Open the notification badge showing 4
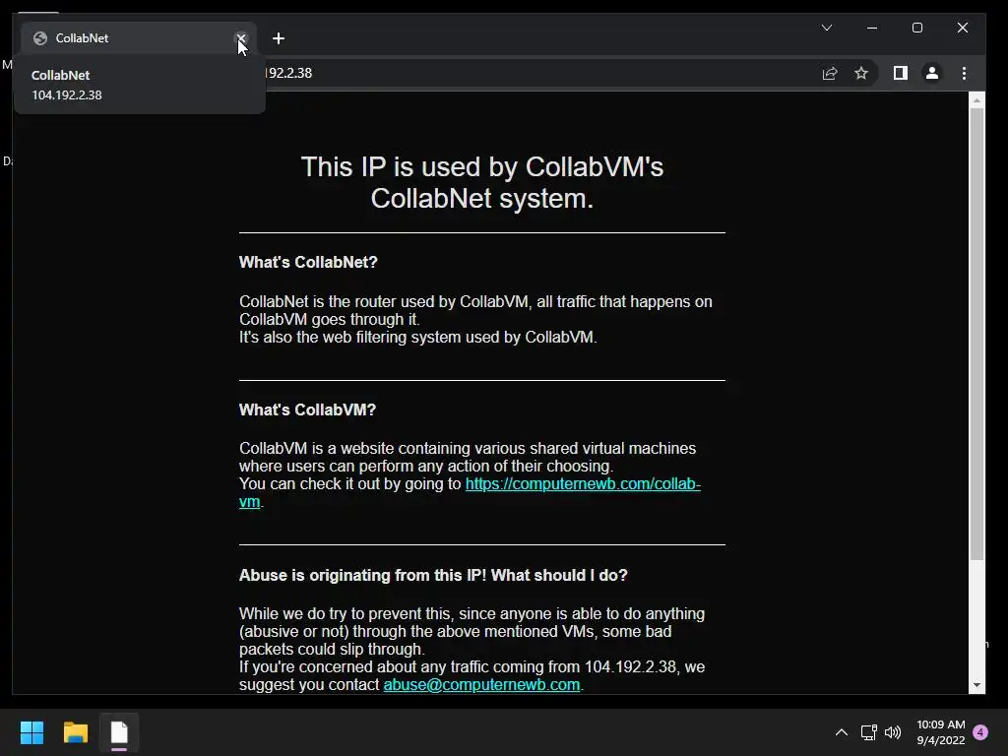Screen dimensions: 1008x756 pyautogui.click(x=980, y=732)
